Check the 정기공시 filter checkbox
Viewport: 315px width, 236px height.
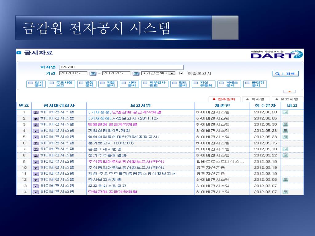pyautogui.click(x=30, y=83)
